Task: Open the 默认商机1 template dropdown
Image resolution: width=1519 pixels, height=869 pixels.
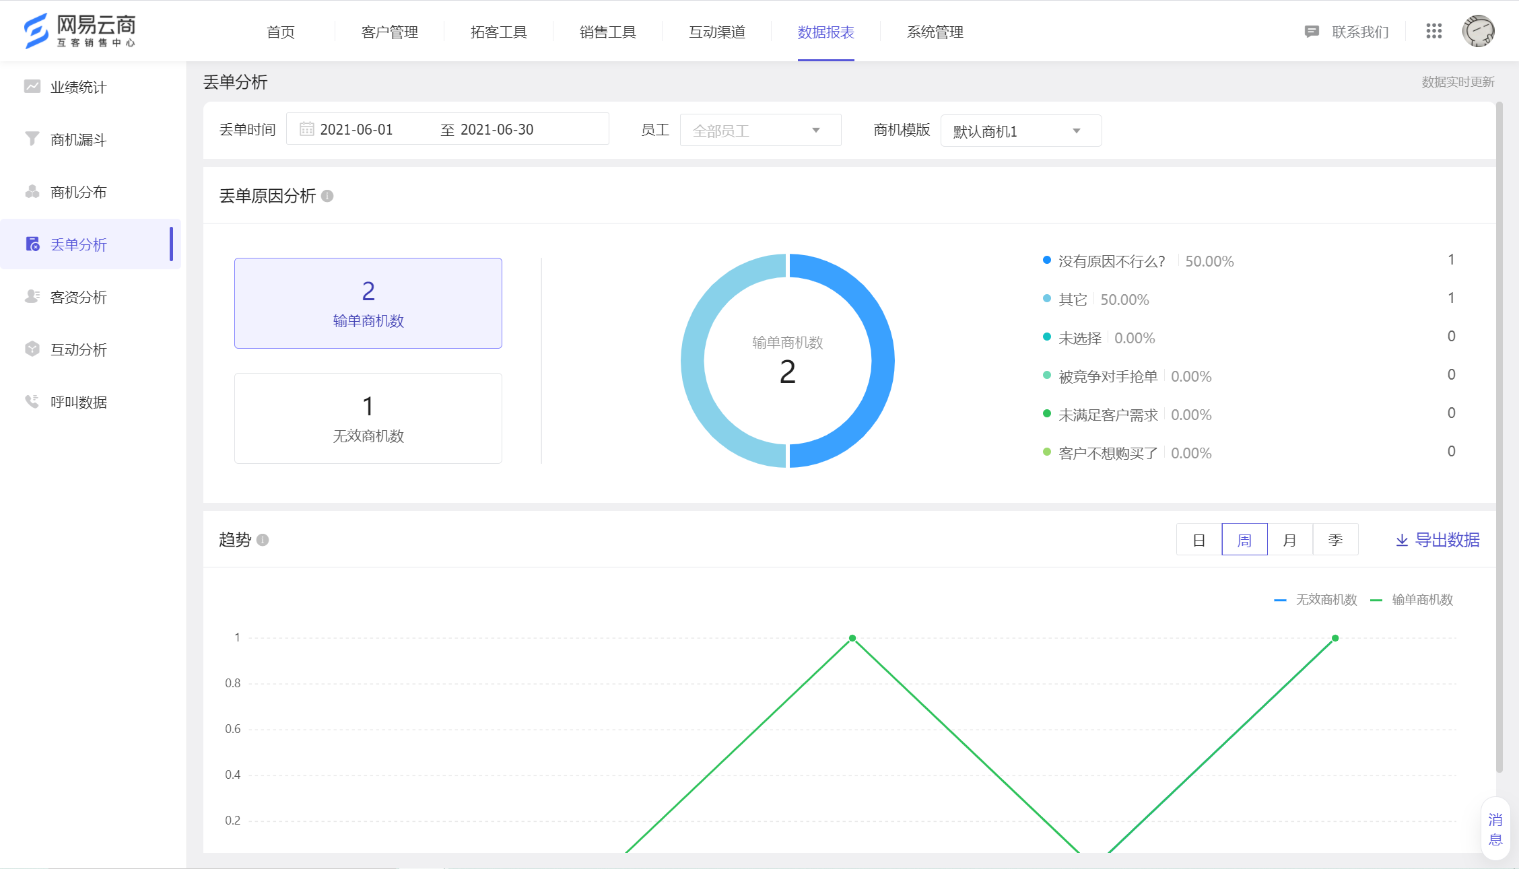Action: coord(1021,130)
